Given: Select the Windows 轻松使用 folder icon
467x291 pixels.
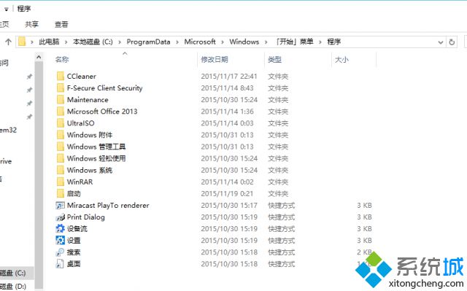Looking at the screenshot, I should 60,158.
